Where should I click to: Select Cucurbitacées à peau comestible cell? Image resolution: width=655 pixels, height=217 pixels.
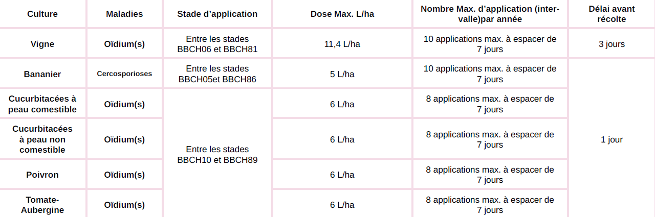click(42, 104)
